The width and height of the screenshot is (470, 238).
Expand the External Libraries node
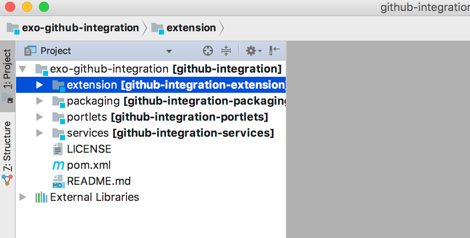(23, 197)
